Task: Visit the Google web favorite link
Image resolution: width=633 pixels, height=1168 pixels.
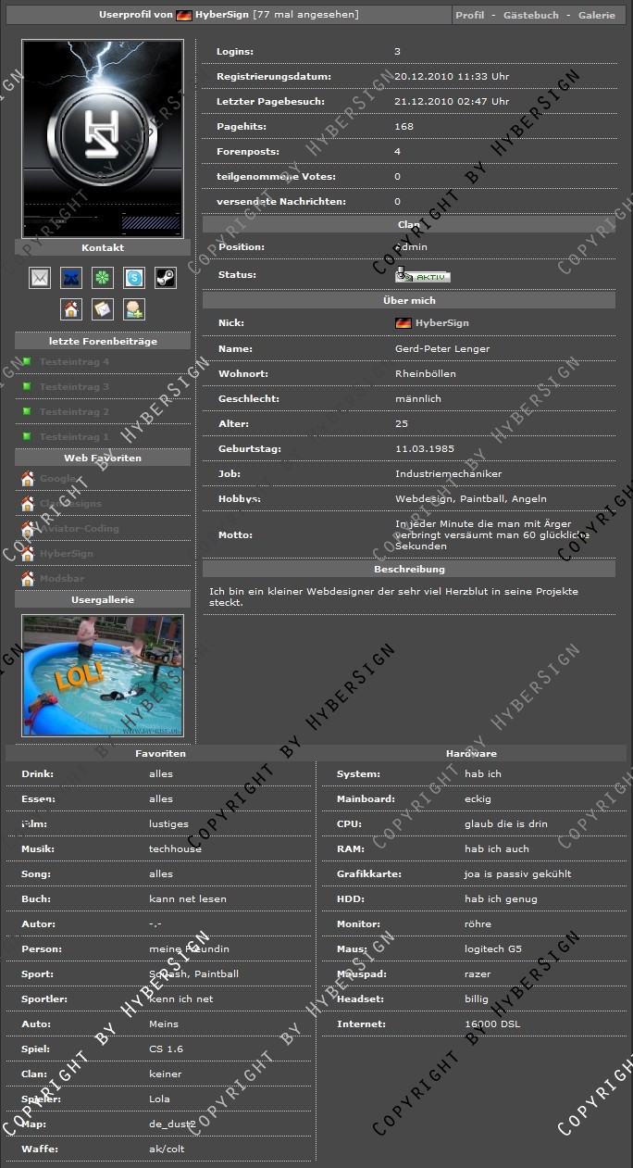Action: [58, 479]
